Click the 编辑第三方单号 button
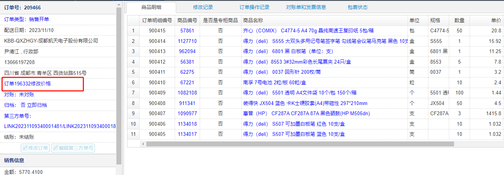The height and width of the screenshot is (175, 504). (x=73, y=148)
